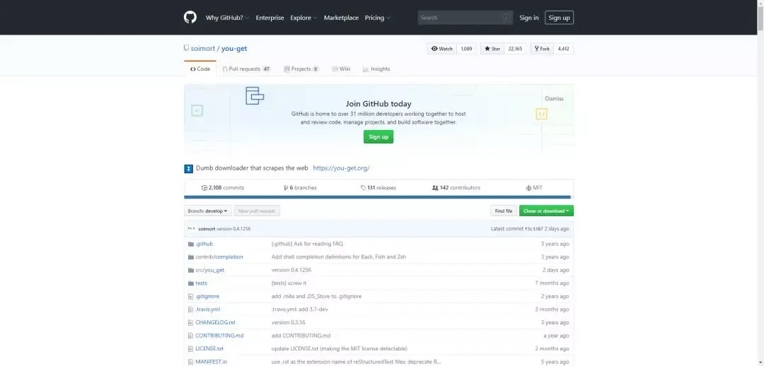The width and height of the screenshot is (764, 366).
Task: Click the language statistics color bar
Action: pos(377,197)
